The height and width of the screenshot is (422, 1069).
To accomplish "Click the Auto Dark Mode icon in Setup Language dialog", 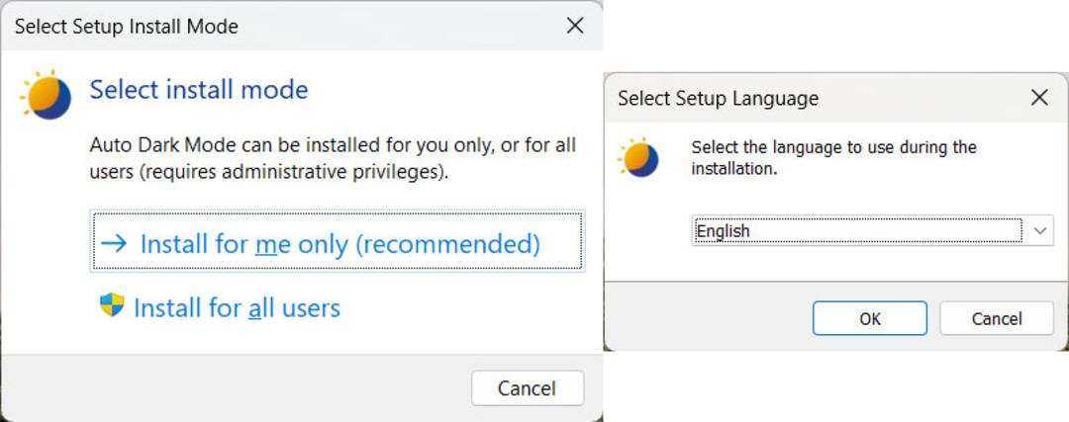I will point(638,157).
